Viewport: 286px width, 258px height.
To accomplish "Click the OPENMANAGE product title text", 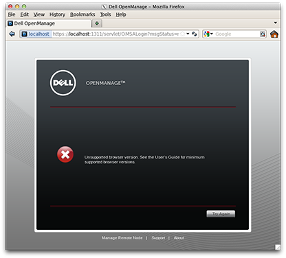I will pyautogui.click(x=105, y=83).
